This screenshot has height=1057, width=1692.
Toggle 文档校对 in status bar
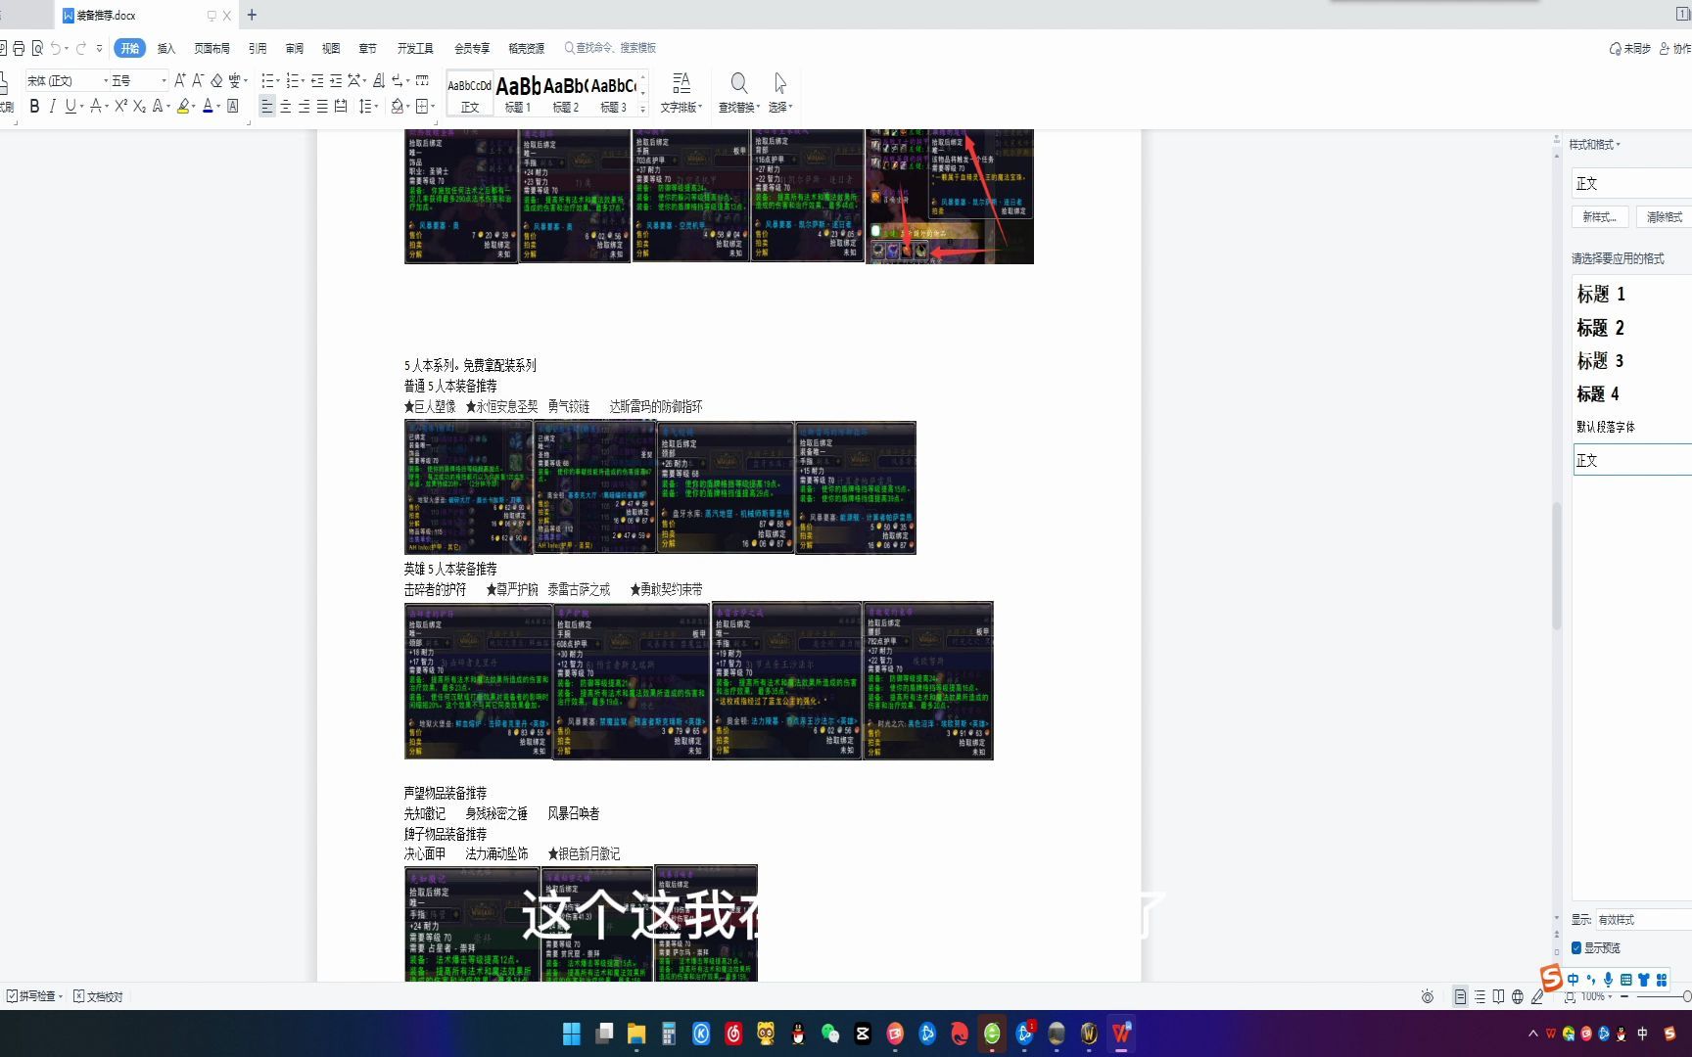(98, 996)
